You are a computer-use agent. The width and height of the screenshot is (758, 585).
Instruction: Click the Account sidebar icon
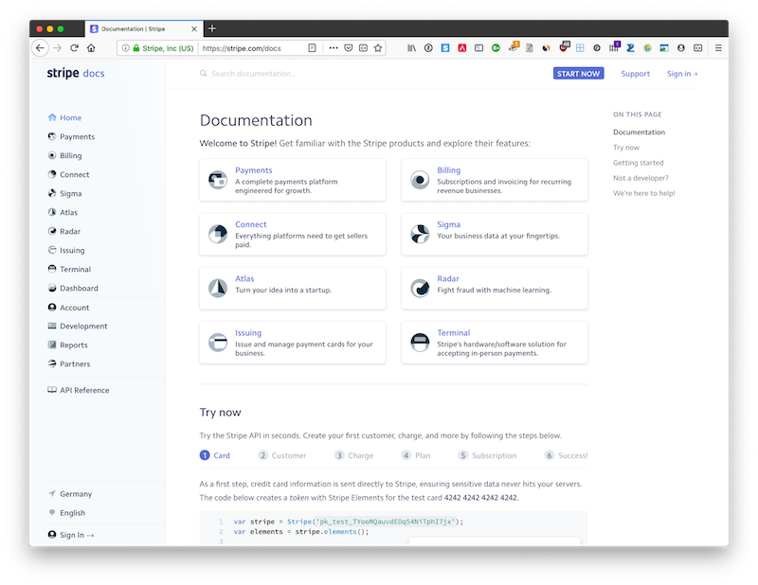[52, 308]
